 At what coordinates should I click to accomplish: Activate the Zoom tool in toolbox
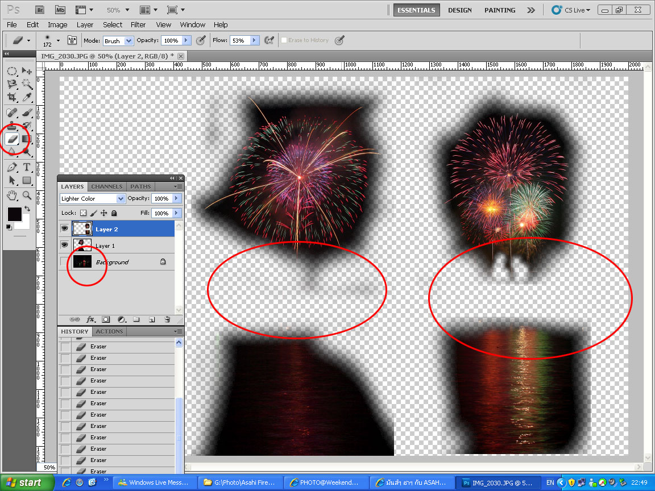point(27,195)
